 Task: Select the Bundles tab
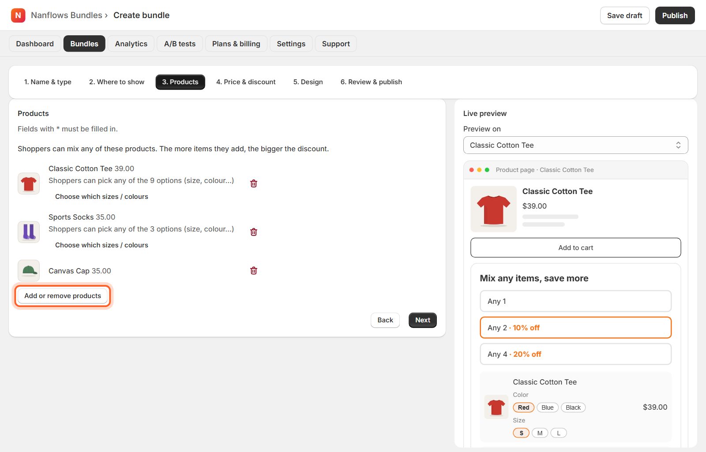tap(84, 44)
